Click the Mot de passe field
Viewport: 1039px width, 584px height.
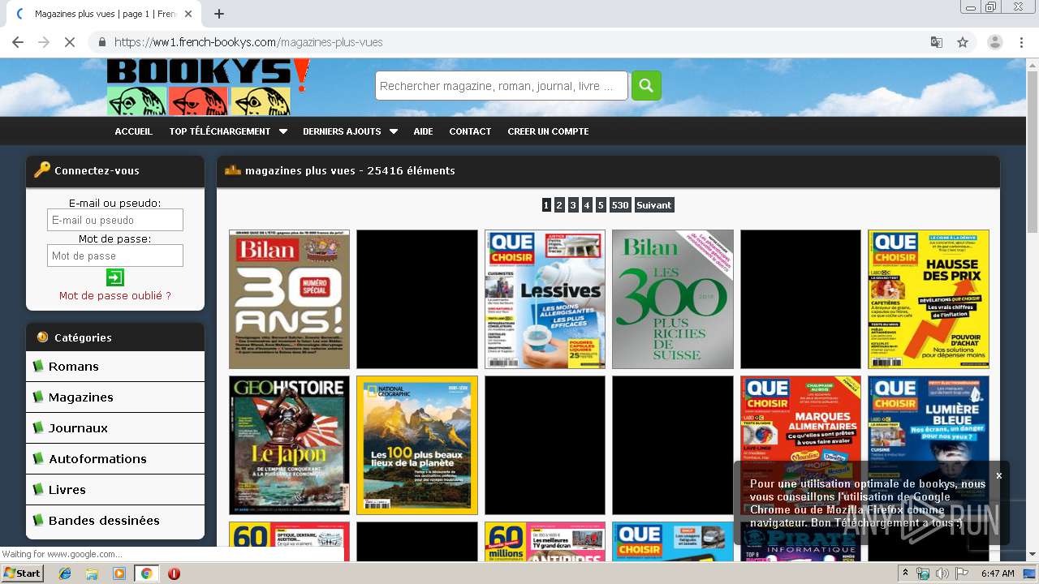click(115, 255)
